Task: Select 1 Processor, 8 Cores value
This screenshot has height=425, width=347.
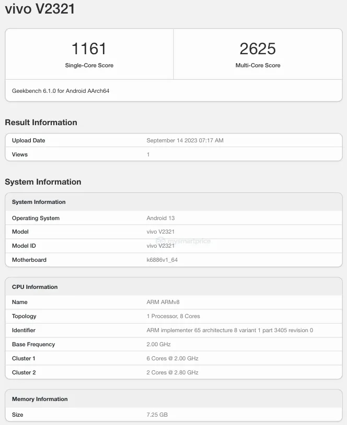Action: click(173, 317)
